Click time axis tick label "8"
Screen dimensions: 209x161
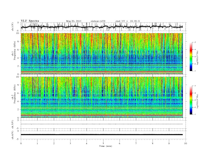click(153, 143)
